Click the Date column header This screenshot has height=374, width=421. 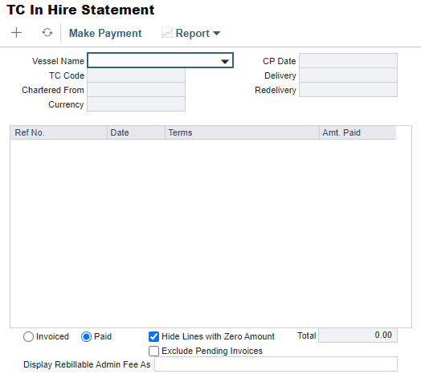[136, 132]
